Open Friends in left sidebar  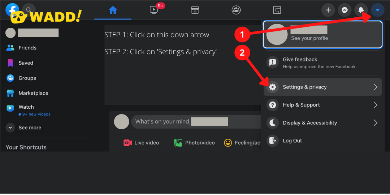27,48
